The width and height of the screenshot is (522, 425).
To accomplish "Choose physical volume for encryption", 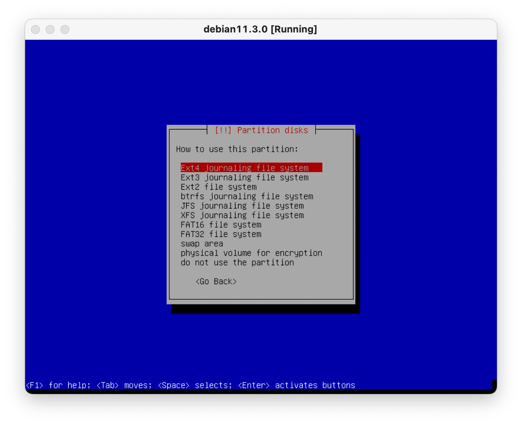I will [251, 253].
